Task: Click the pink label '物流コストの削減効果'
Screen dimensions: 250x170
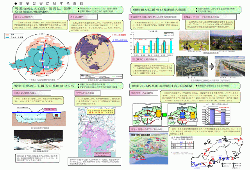Action: tap(144, 93)
